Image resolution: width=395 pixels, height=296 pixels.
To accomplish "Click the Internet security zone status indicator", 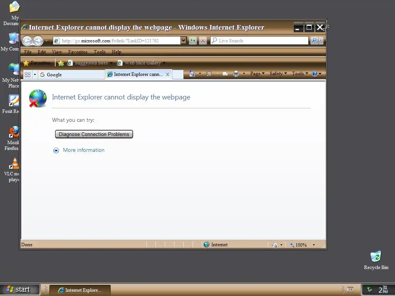I will click(x=216, y=245).
